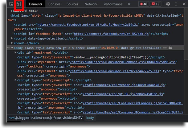The image size is (188, 128).
Task: Close the DevTools panel
Action: [184, 4]
